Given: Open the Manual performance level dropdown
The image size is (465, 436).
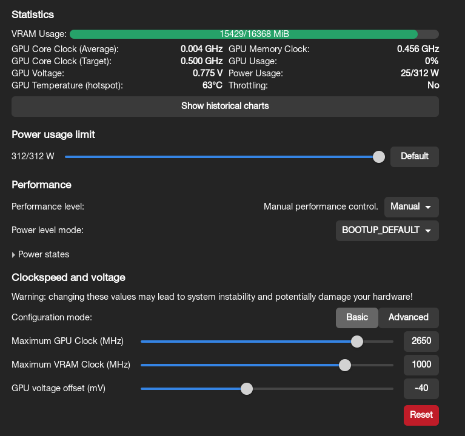Looking at the screenshot, I should click(411, 206).
